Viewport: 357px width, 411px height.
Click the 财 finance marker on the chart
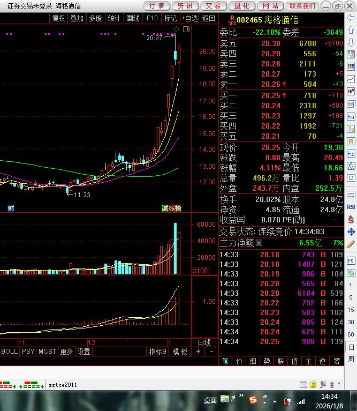click(11, 208)
